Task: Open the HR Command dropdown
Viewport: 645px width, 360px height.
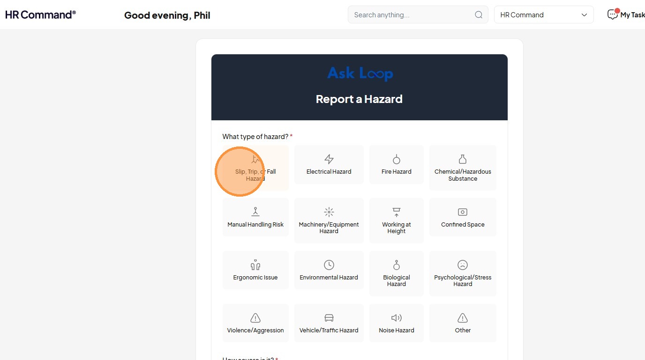Action: [x=544, y=15]
